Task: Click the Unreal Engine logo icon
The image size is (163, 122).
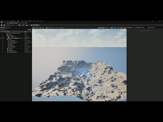Action: coord(2,22)
